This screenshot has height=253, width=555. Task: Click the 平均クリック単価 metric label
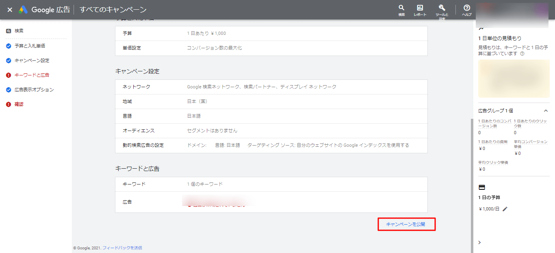(493, 163)
